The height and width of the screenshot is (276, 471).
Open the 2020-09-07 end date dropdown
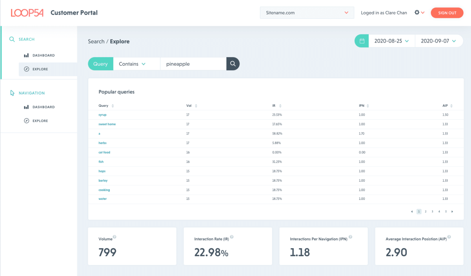[438, 41]
